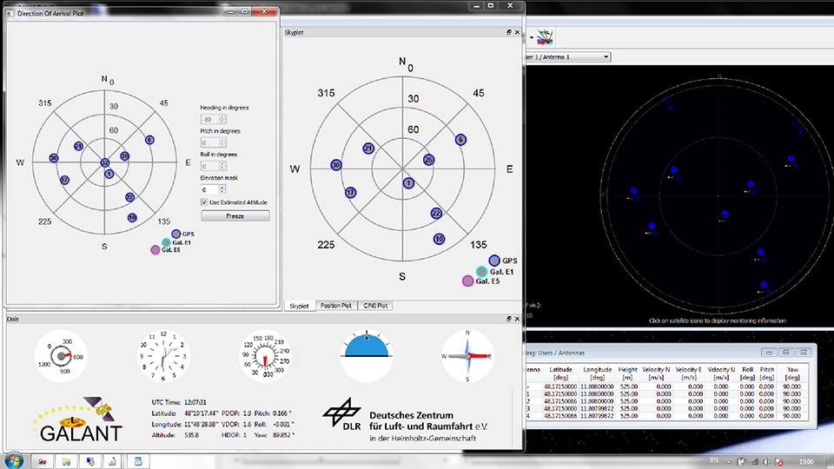Screen dimensions: 834x469
Task: Click the GPS legend marker in Skyplot
Action: (x=494, y=260)
